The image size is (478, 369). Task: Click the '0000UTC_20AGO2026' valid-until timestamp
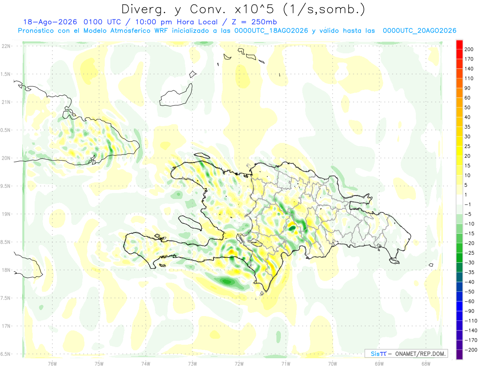click(x=419, y=31)
